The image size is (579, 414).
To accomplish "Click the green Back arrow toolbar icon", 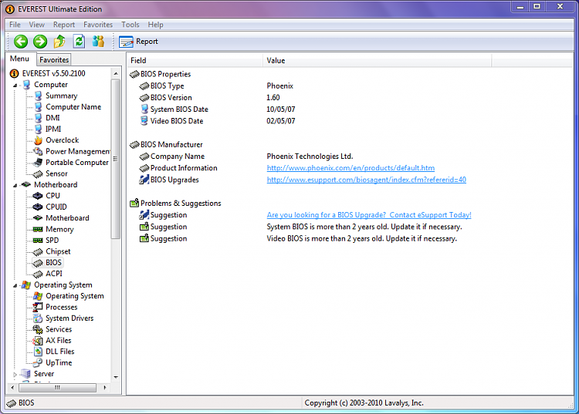I will coord(21,42).
